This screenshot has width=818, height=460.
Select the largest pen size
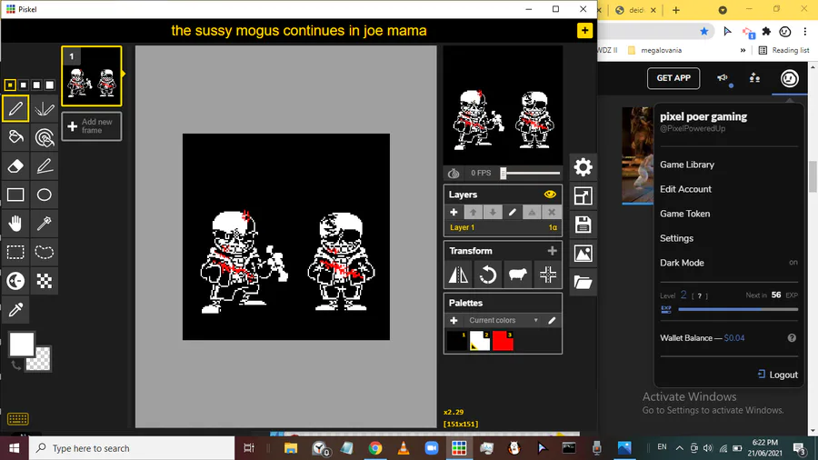[x=50, y=85]
